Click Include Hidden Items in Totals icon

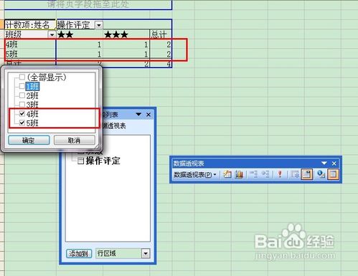tap(295, 174)
